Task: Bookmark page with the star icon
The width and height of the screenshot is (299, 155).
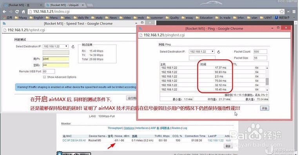Action: [282, 12]
